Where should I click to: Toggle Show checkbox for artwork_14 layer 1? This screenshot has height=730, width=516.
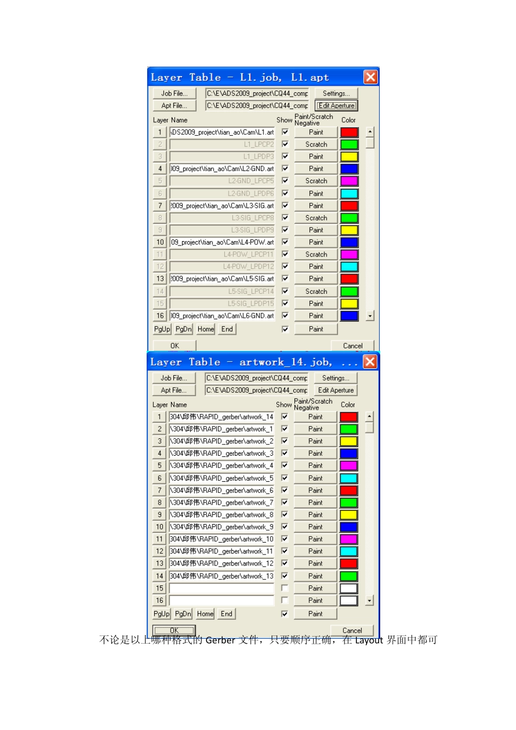click(285, 417)
